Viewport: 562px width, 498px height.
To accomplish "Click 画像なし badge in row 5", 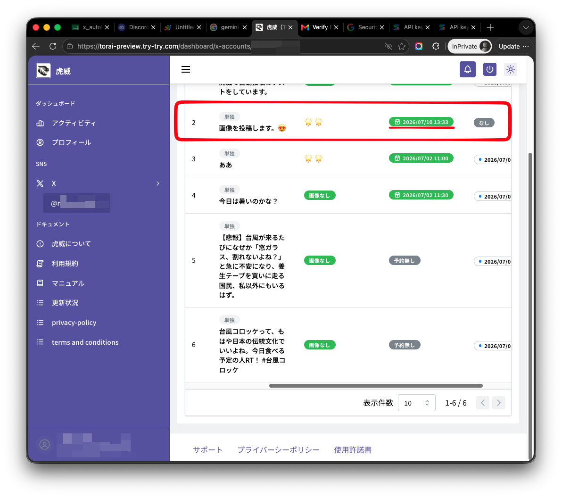I will pyautogui.click(x=319, y=261).
